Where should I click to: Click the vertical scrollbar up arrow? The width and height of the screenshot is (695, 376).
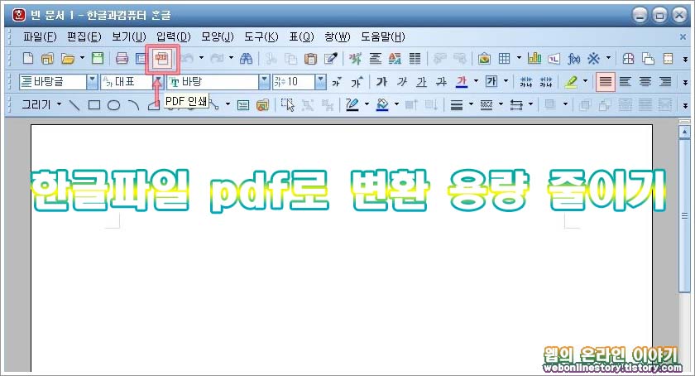pyautogui.click(x=684, y=133)
